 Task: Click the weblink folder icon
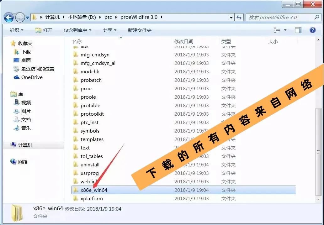point(76,181)
